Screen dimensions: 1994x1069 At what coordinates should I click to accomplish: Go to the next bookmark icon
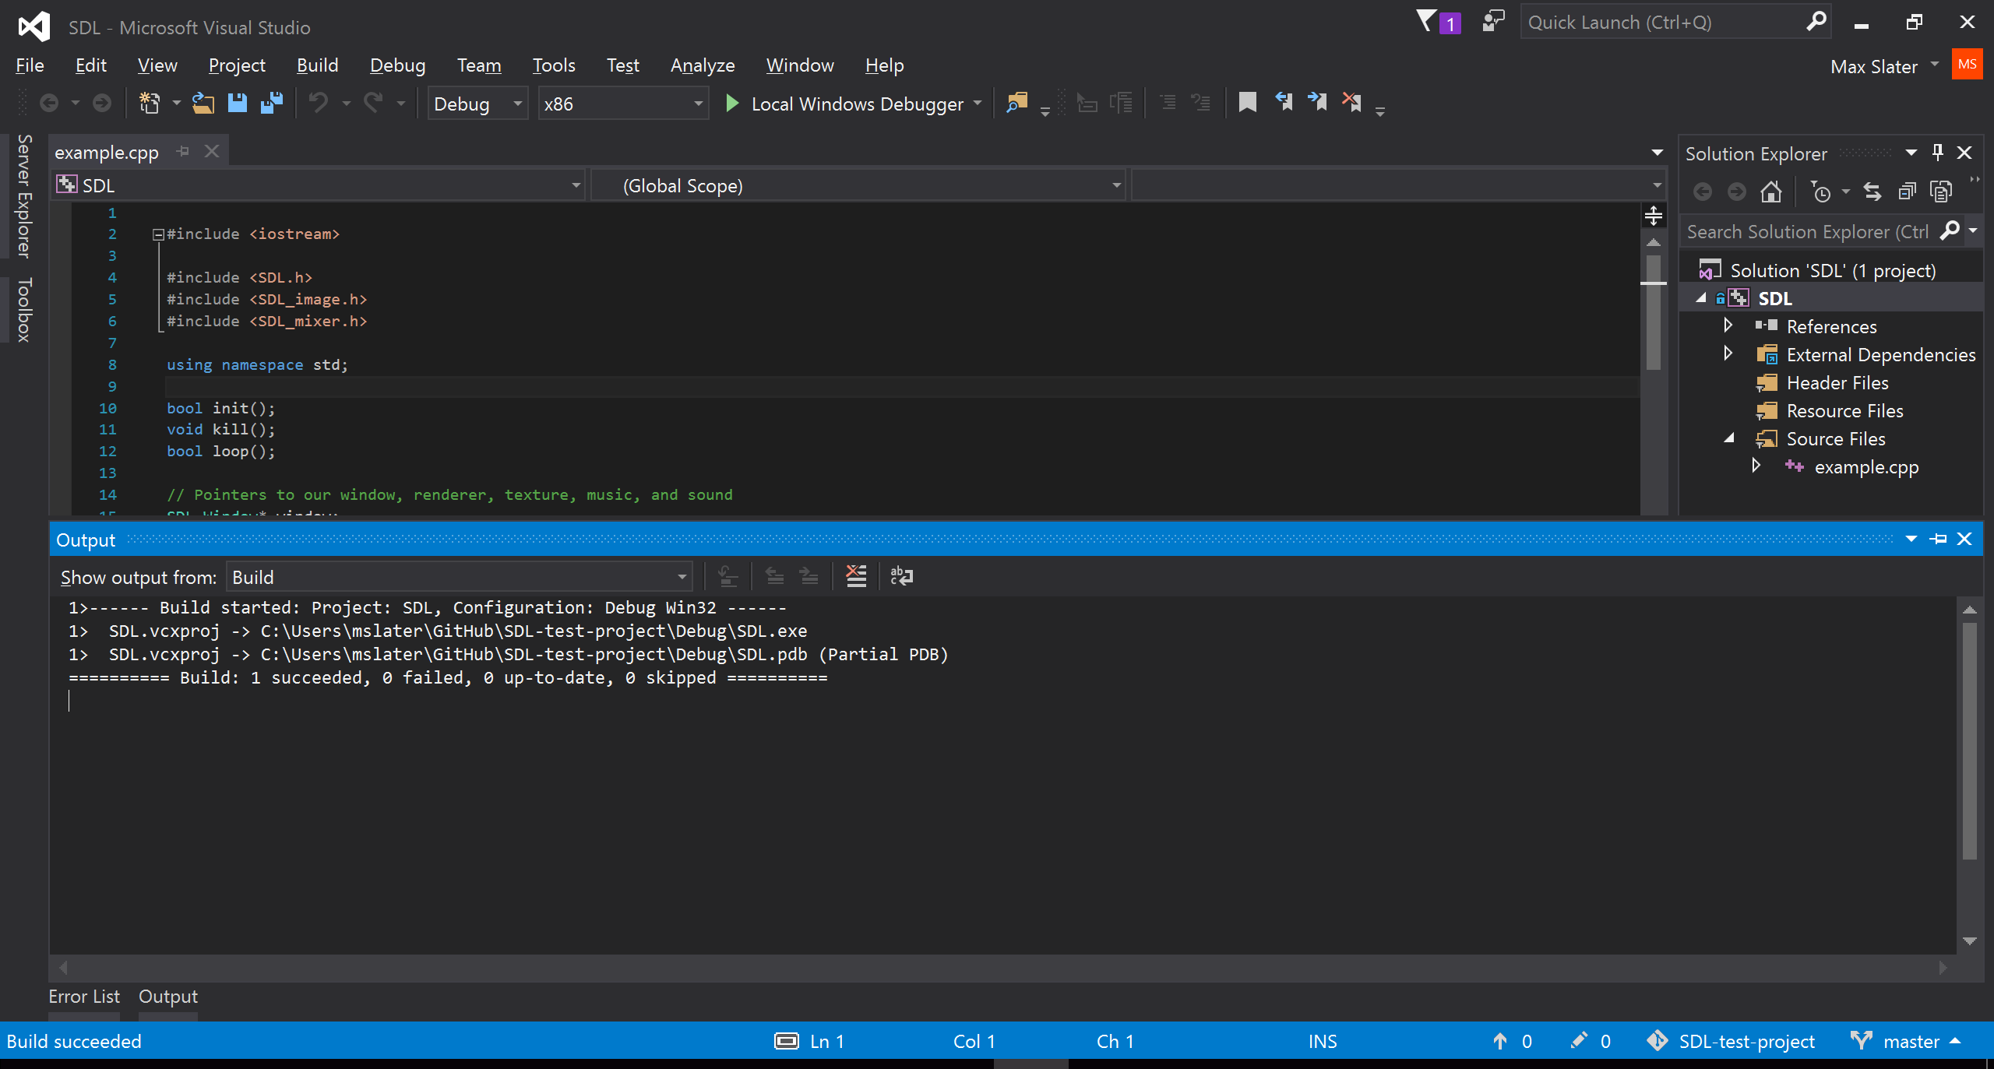point(1317,103)
